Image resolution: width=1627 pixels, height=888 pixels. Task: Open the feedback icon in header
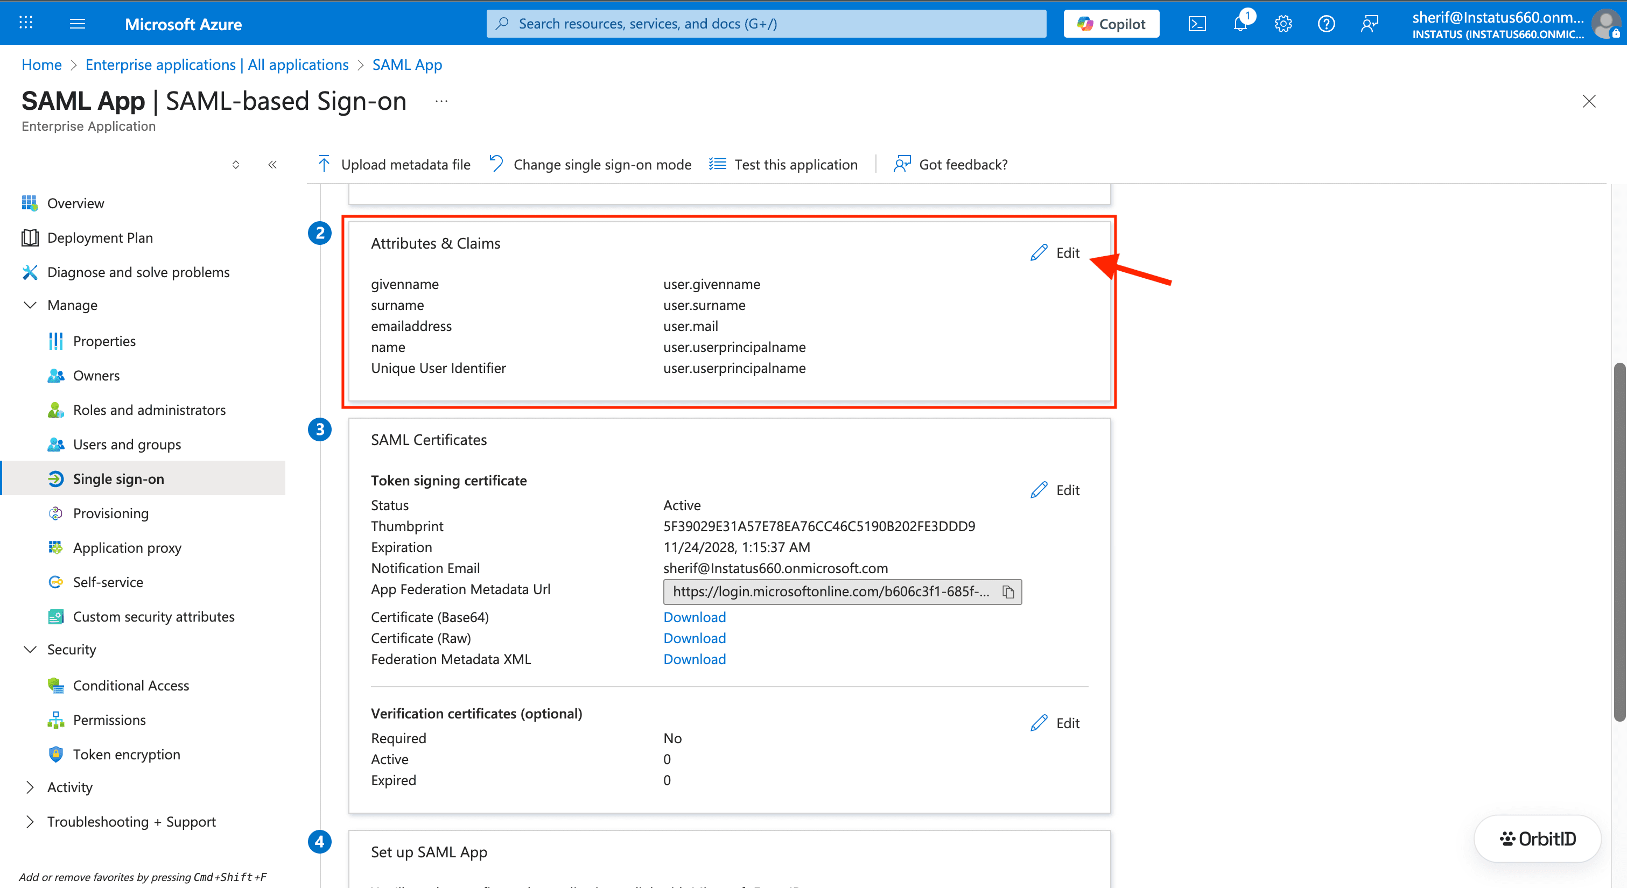(1369, 24)
